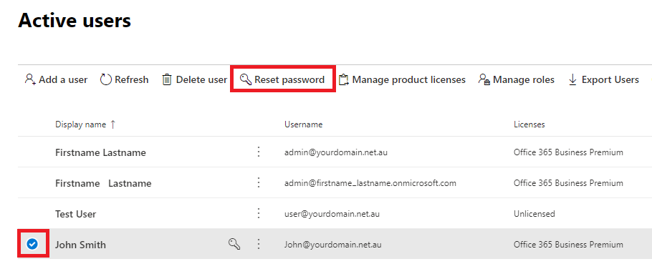Click the Username column header
Viewport: 652px width, 279px height.
tap(304, 124)
